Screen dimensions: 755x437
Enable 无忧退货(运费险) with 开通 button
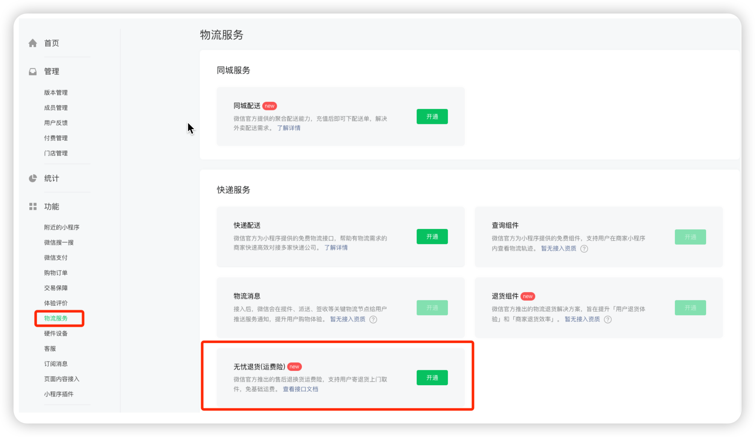tap(432, 378)
